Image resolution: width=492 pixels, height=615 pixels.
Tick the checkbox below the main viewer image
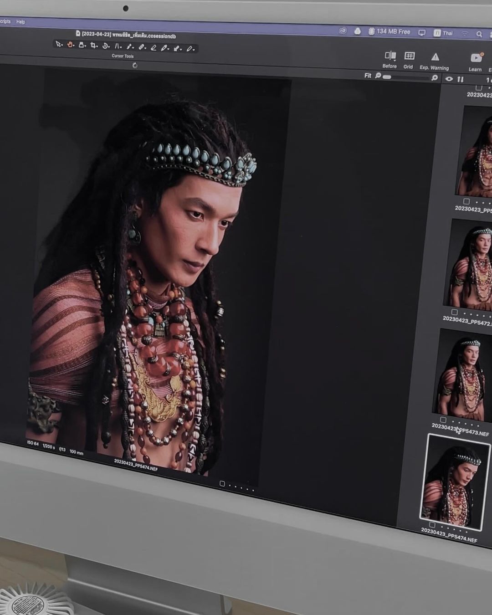[x=222, y=483]
